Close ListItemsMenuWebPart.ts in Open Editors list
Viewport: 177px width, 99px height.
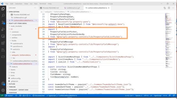[10, 20]
